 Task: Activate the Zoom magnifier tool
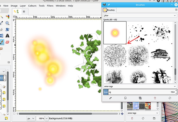7,23
